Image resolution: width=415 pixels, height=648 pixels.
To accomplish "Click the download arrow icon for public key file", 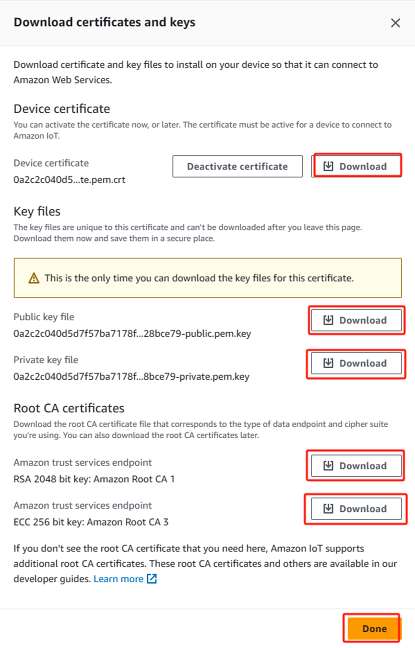I will point(328,320).
